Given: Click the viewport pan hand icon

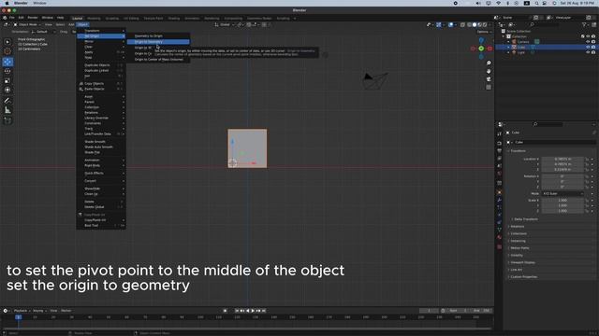Looking at the screenshot, I should click(x=489, y=71).
